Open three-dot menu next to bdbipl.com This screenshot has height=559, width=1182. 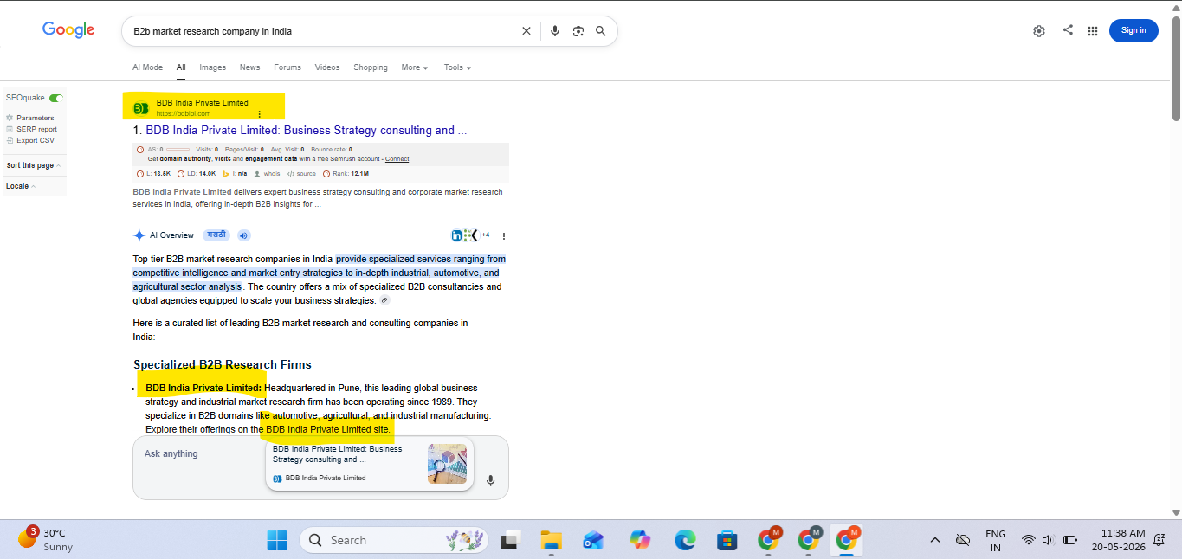259,114
